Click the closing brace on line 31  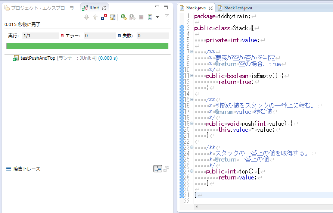(x=196, y=195)
